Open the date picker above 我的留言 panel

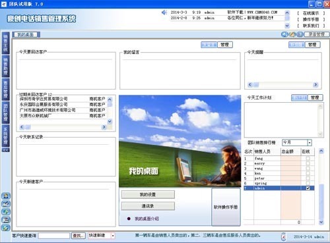click(x=209, y=45)
